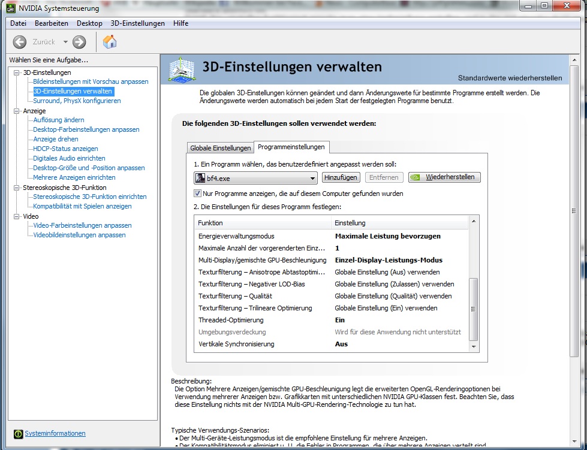Screen dimensions: 587x450
Task: Toggle 'Nur Programme anzeigen' checkbox
Action: click(197, 194)
